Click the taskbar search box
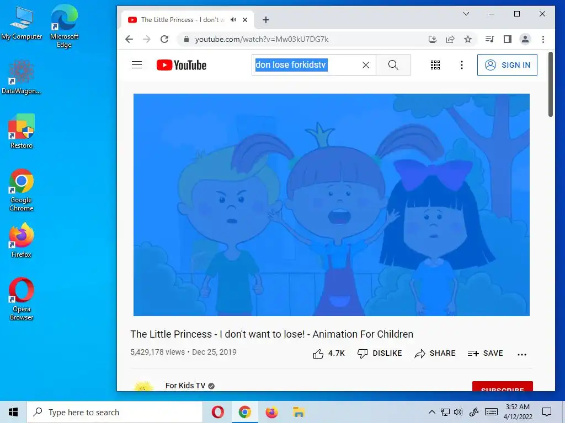565x423 pixels. (115, 412)
